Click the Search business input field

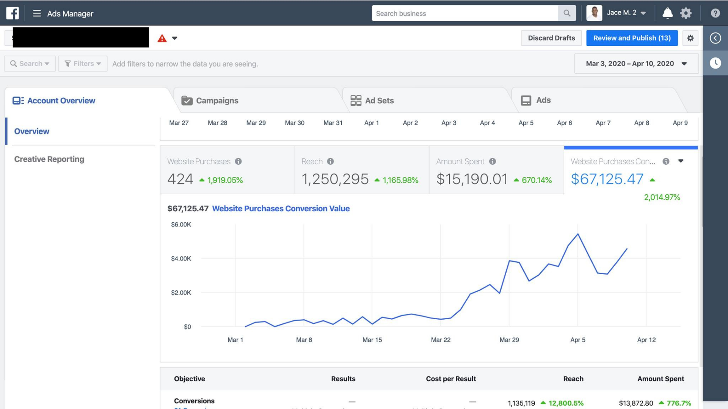pos(464,13)
